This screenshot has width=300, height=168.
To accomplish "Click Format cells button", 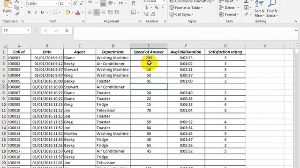I will point(229,14).
